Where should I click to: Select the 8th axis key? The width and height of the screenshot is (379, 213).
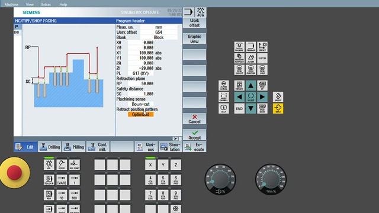(x=163, y=195)
